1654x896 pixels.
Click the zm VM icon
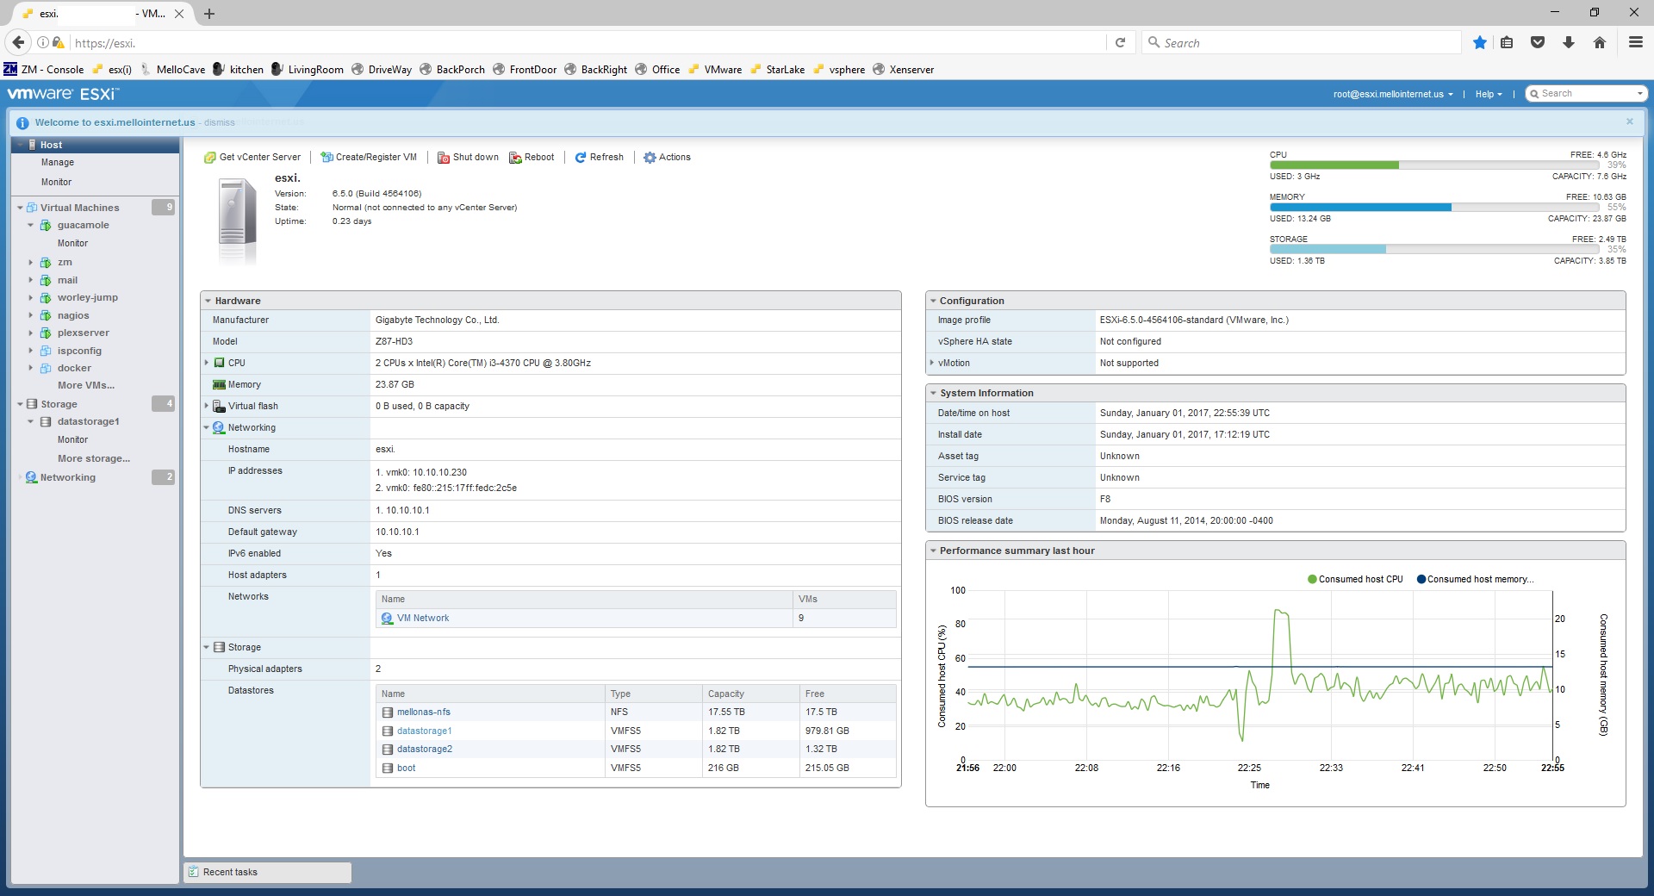click(46, 263)
